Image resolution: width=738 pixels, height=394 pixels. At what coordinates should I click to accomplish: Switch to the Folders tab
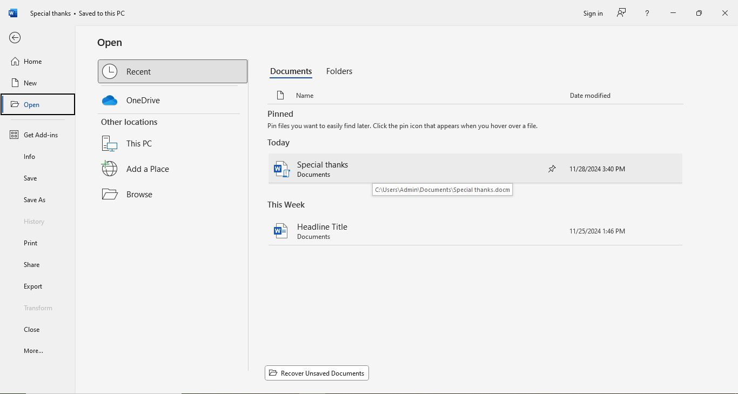339,71
